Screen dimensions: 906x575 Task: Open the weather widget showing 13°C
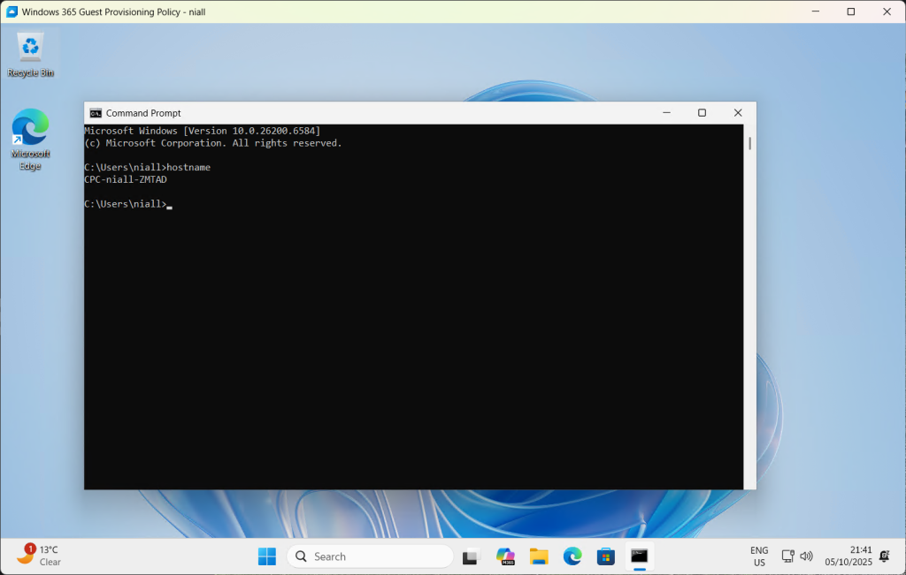pos(39,556)
